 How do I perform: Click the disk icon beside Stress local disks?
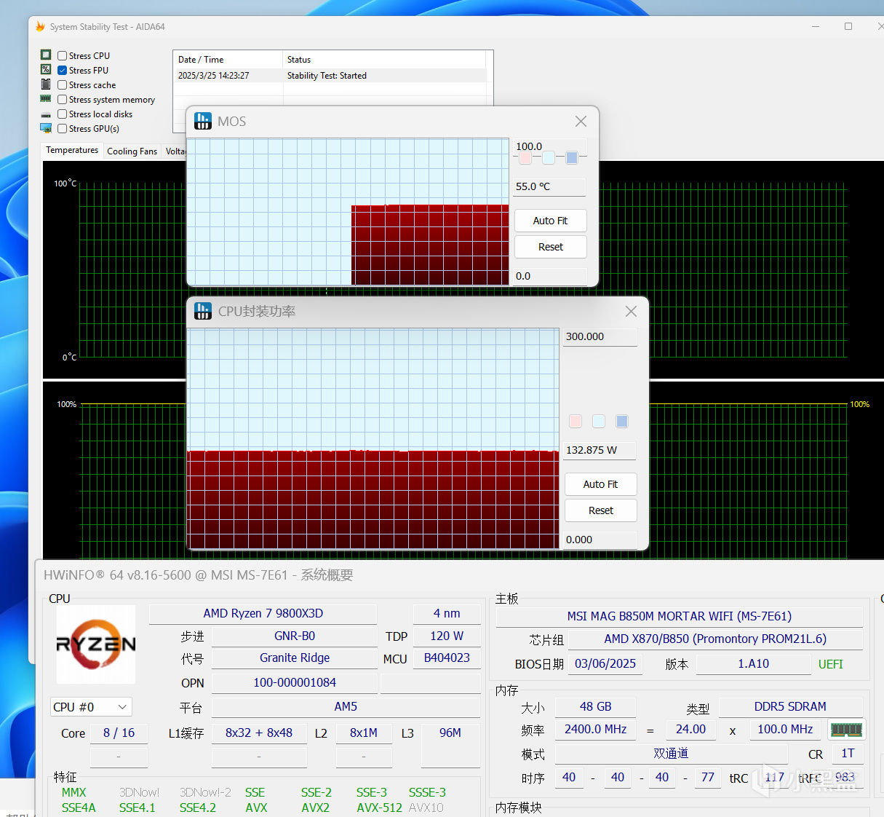click(x=46, y=114)
